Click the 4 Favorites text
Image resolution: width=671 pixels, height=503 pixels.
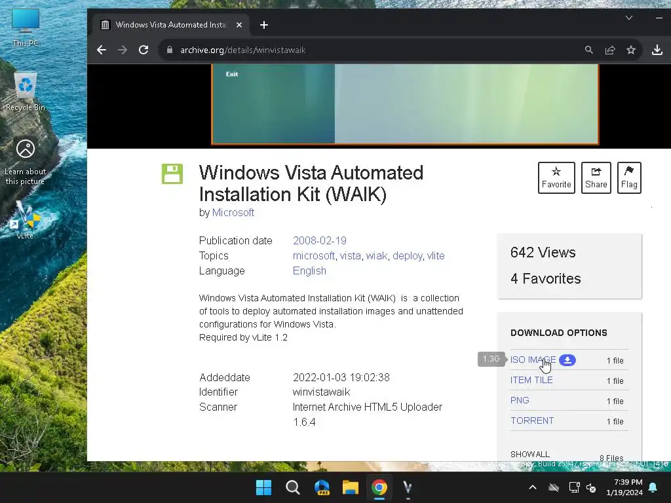(x=546, y=278)
